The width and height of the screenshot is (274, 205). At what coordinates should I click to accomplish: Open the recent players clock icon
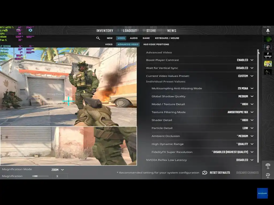coord(268,175)
